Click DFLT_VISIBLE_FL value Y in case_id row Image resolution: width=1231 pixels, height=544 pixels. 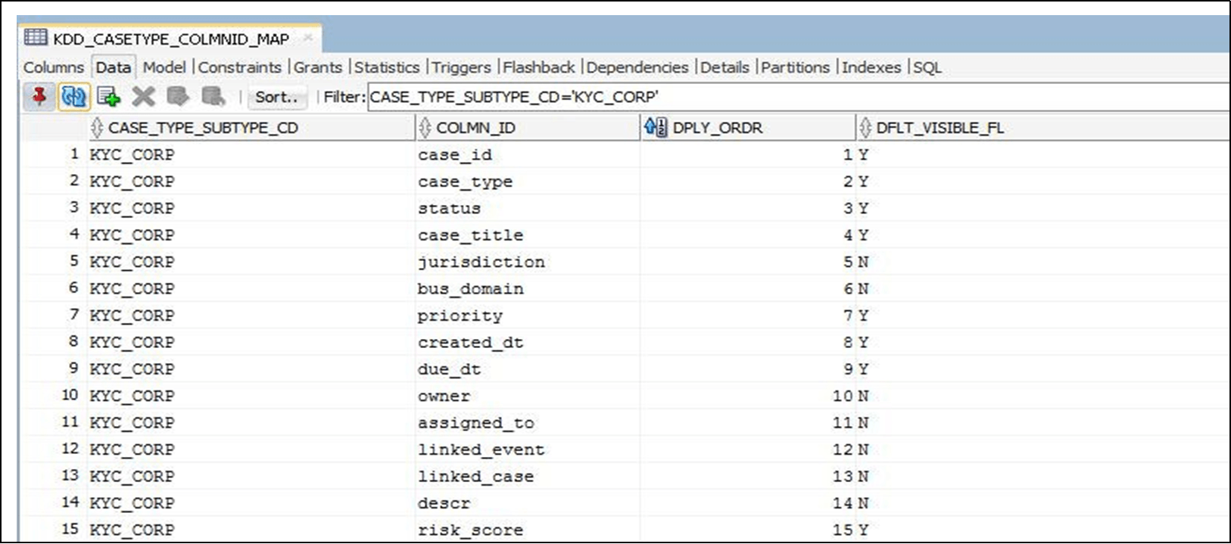(1042, 154)
